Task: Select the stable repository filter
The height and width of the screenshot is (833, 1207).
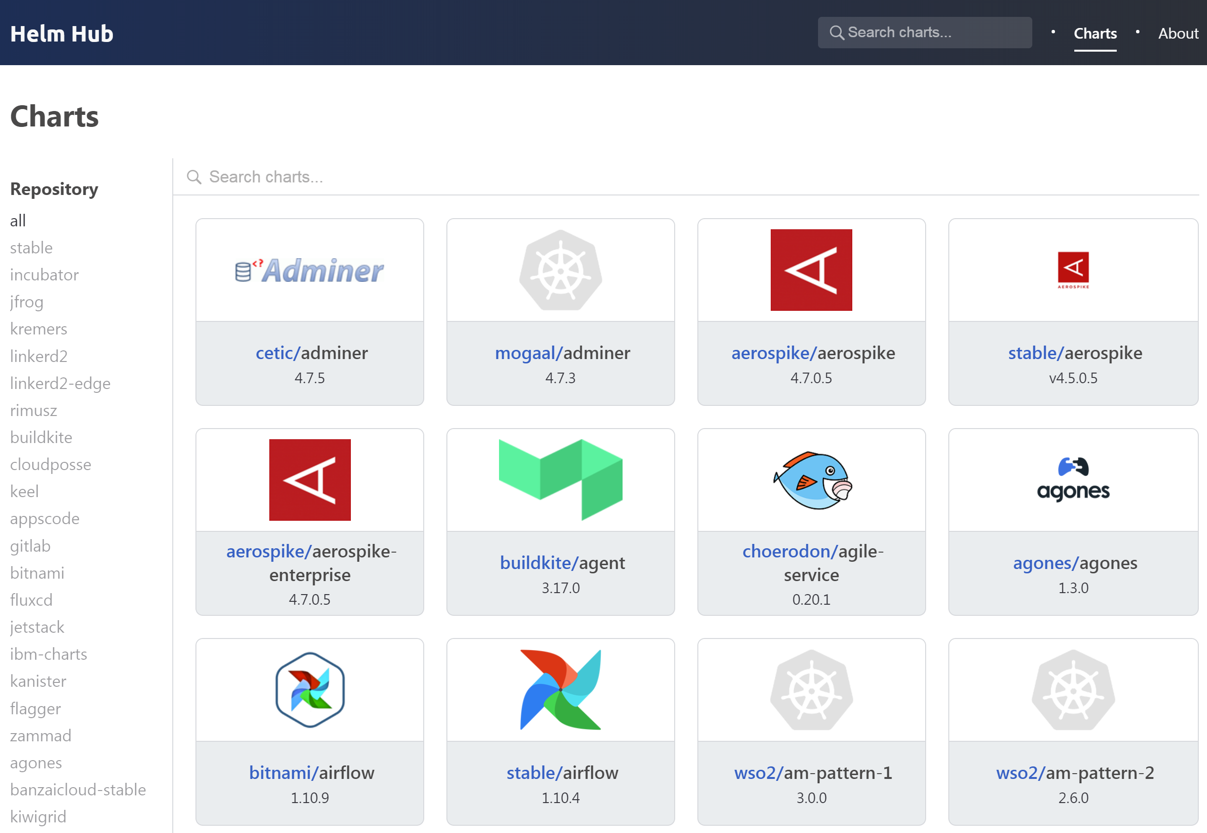Action: [31, 248]
